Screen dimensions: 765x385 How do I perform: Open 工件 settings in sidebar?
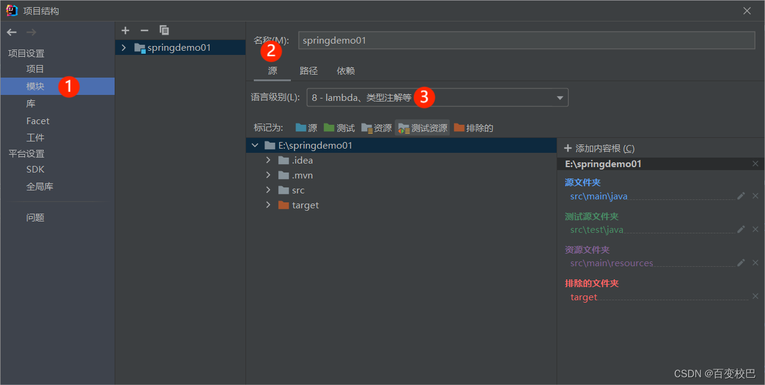[x=35, y=138]
